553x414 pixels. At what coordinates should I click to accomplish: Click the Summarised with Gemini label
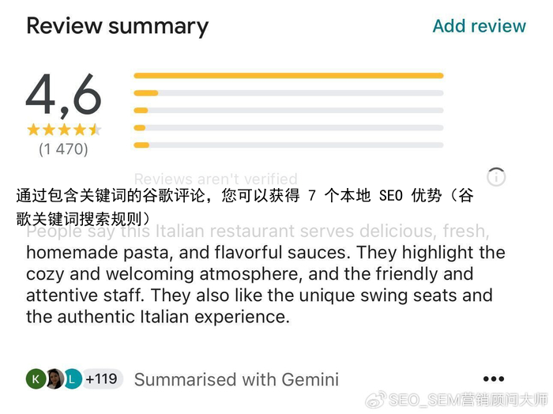(236, 380)
